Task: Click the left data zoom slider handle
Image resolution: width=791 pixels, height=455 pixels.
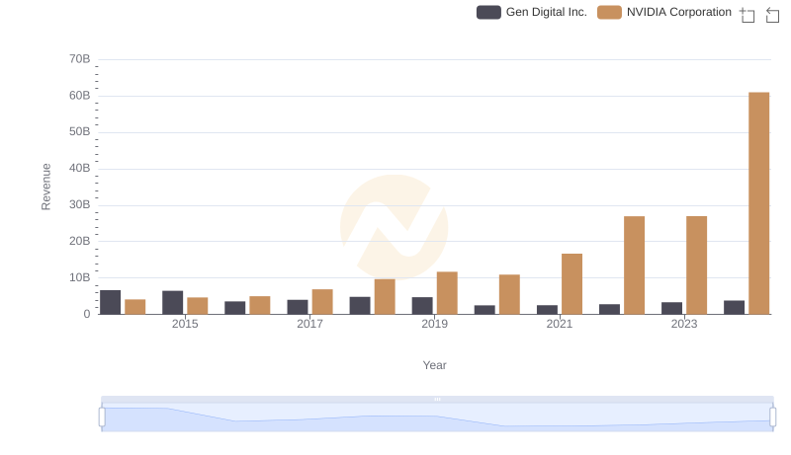Action: click(102, 417)
